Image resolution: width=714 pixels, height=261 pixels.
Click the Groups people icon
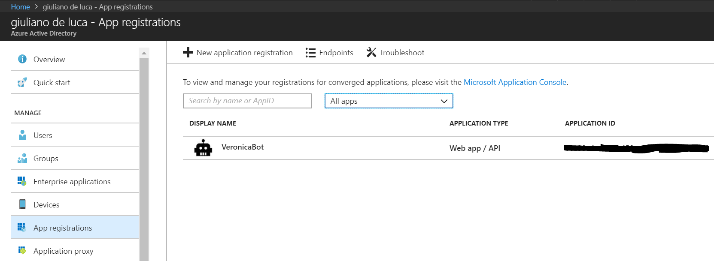22,158
